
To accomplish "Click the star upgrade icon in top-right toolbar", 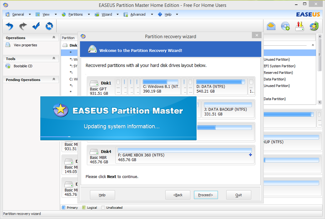I will click(314, 26).
